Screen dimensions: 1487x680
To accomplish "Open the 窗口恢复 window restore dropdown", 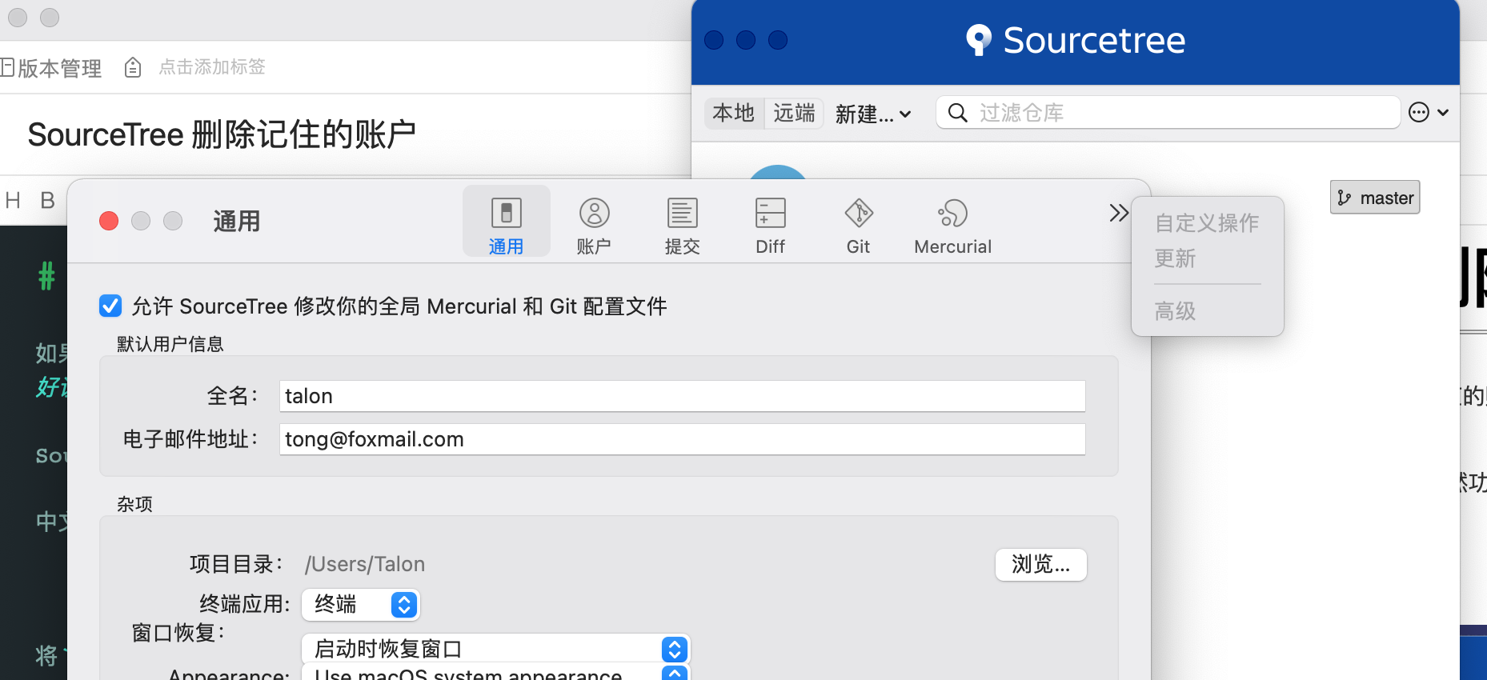I will pyautogui.click(x=495, y=649).
